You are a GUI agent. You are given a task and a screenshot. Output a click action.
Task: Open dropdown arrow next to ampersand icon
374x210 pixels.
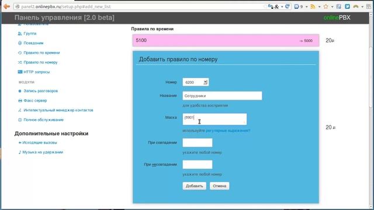(282, 6)
